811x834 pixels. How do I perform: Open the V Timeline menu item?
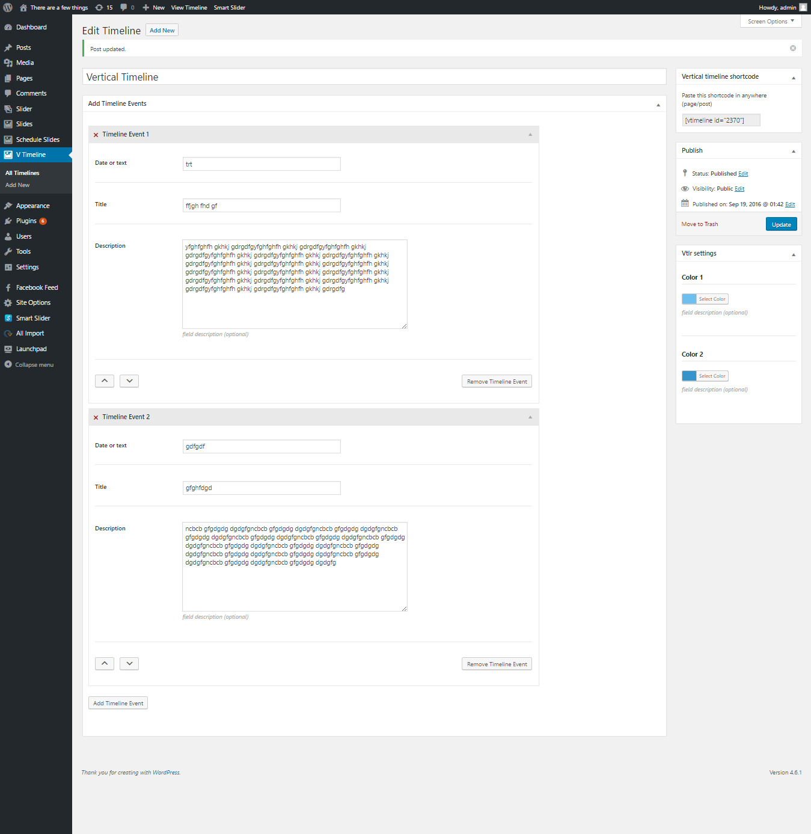(36, 155)
